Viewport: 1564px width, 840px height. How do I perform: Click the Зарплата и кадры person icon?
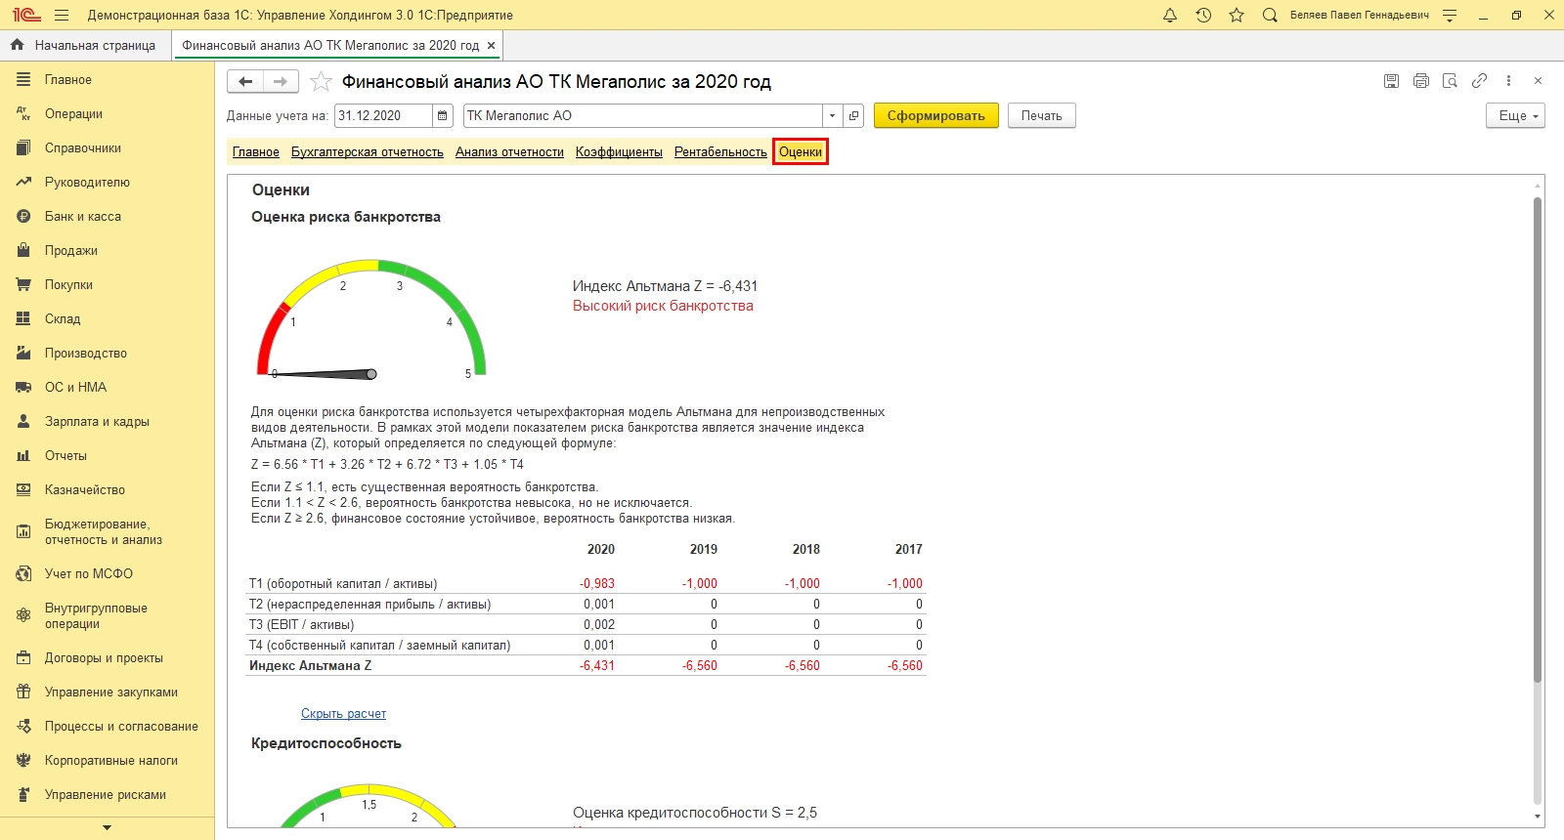click(23, 422)
